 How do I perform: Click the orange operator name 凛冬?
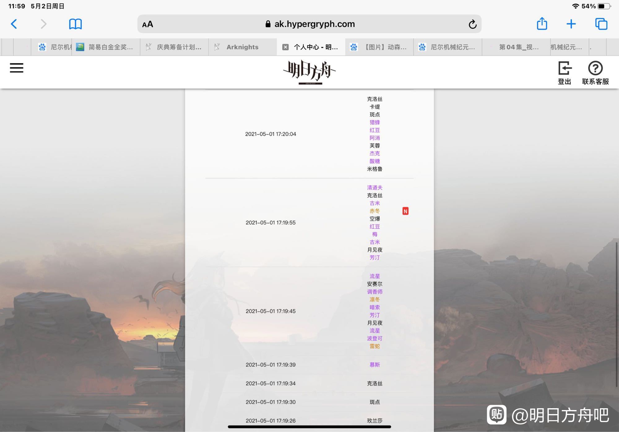[x=374, y=299]
